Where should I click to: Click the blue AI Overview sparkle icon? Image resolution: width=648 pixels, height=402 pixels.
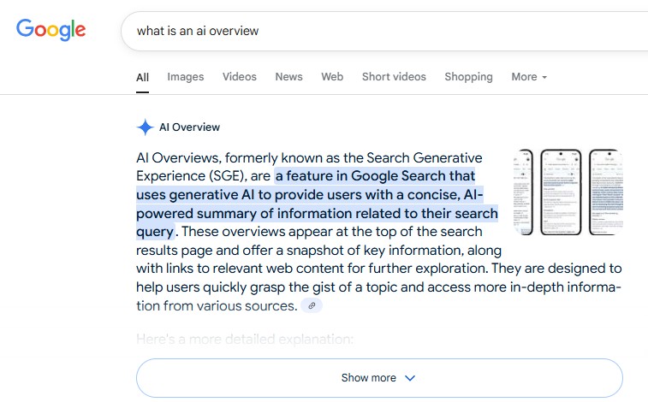tap(145, 127)
